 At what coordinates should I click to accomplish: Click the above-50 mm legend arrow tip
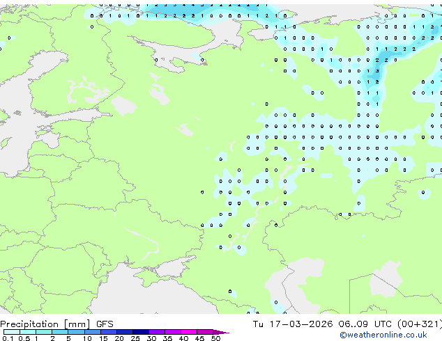click(221, 333)
